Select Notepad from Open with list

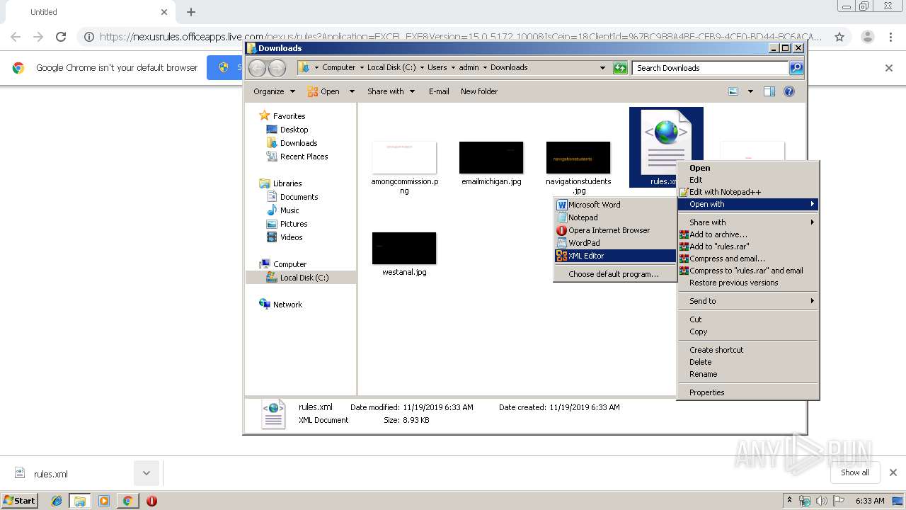(x=615, y=217)
